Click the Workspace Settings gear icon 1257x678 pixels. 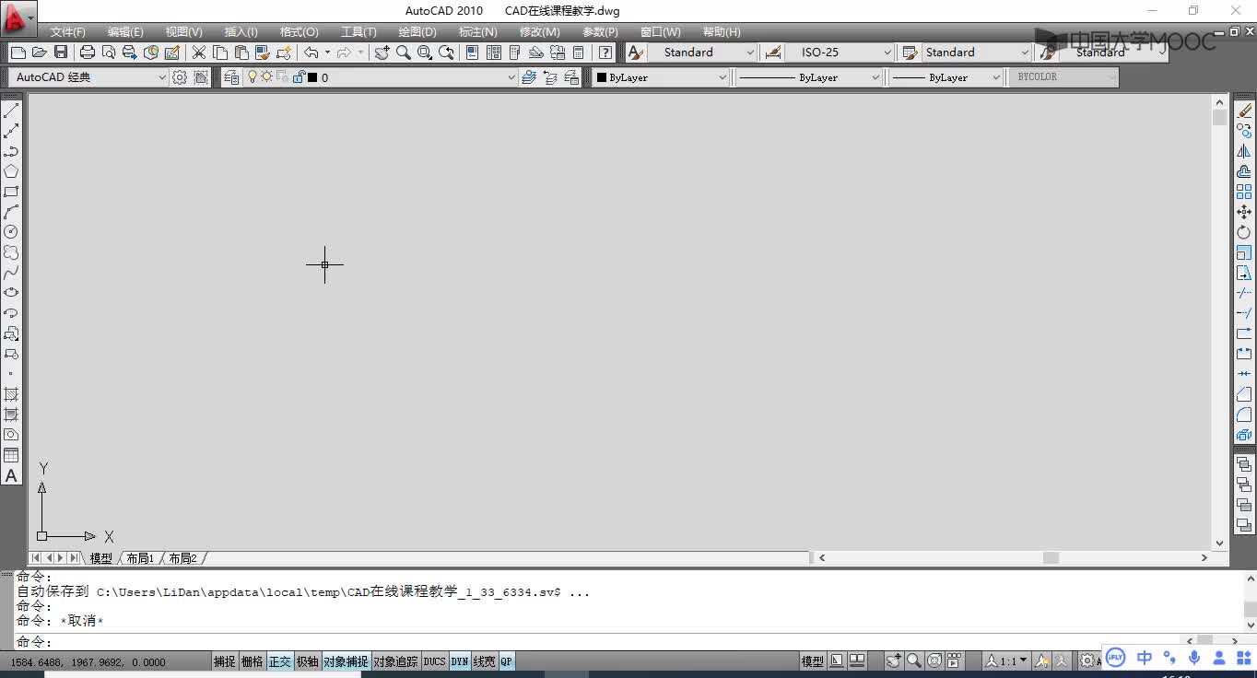(x=180, y=77)
